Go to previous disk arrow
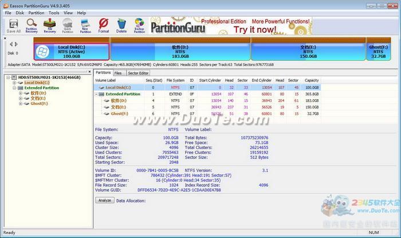401x238 pixels. 11,44
